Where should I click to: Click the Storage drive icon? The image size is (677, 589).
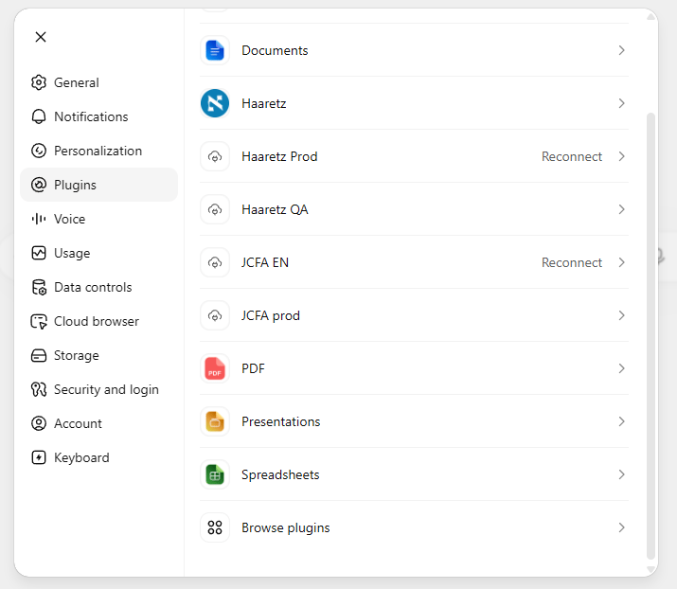click(x=39, y=355)
